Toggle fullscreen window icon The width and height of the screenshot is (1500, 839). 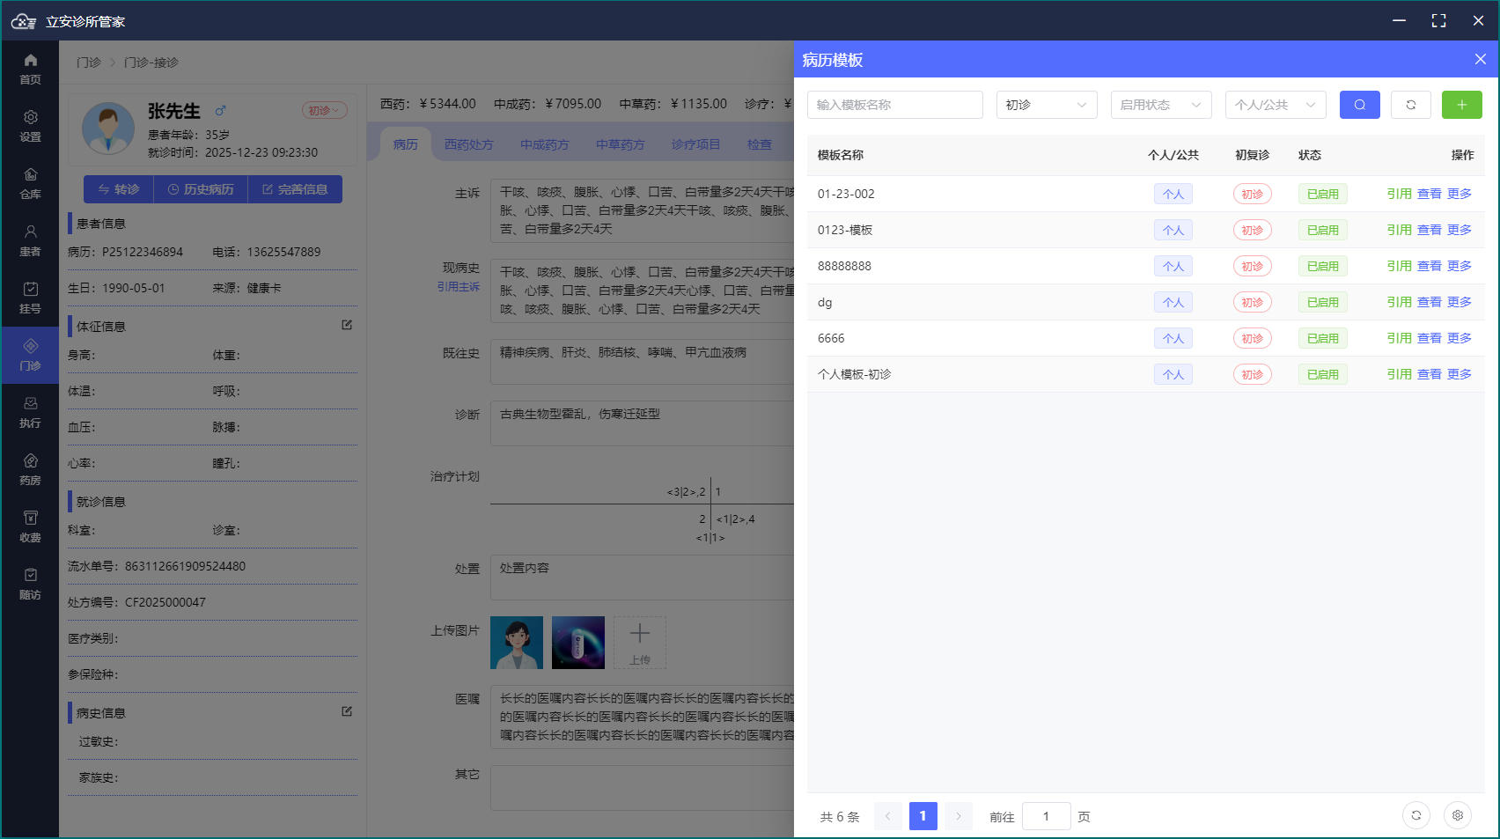[1438, 21]
